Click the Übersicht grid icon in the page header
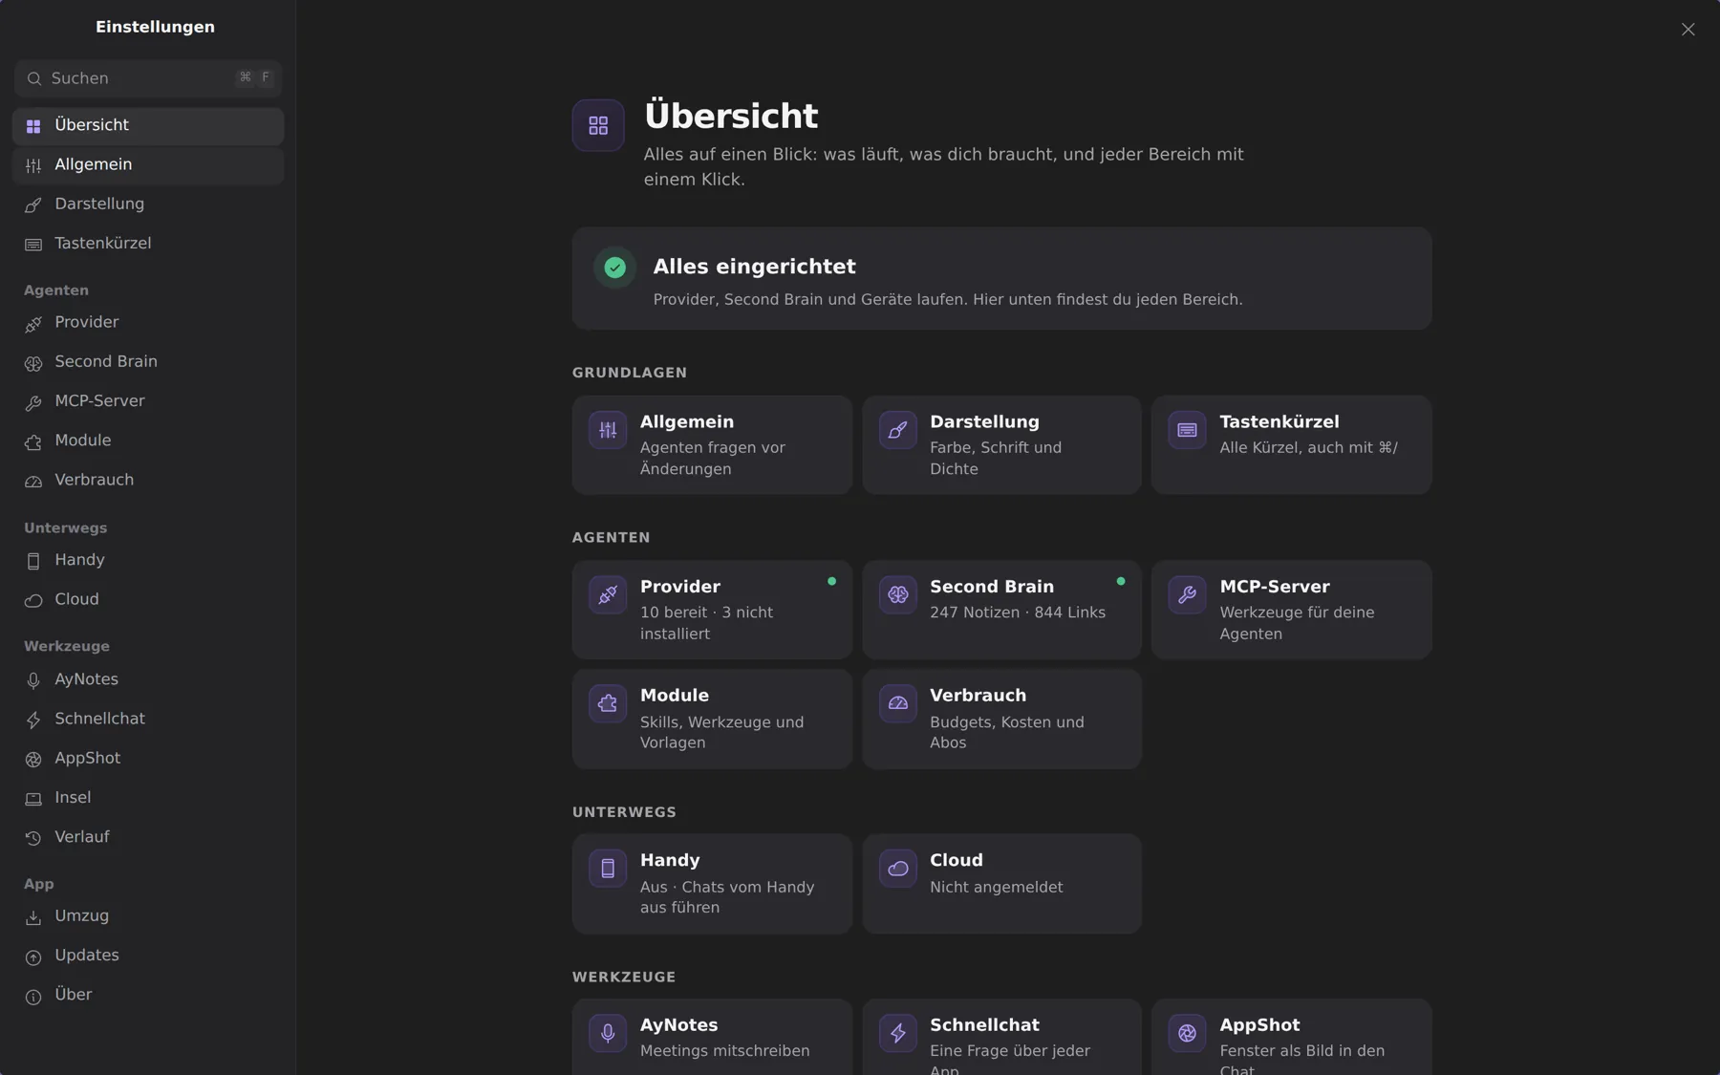 pyautogui.click(x=598, y=125)
